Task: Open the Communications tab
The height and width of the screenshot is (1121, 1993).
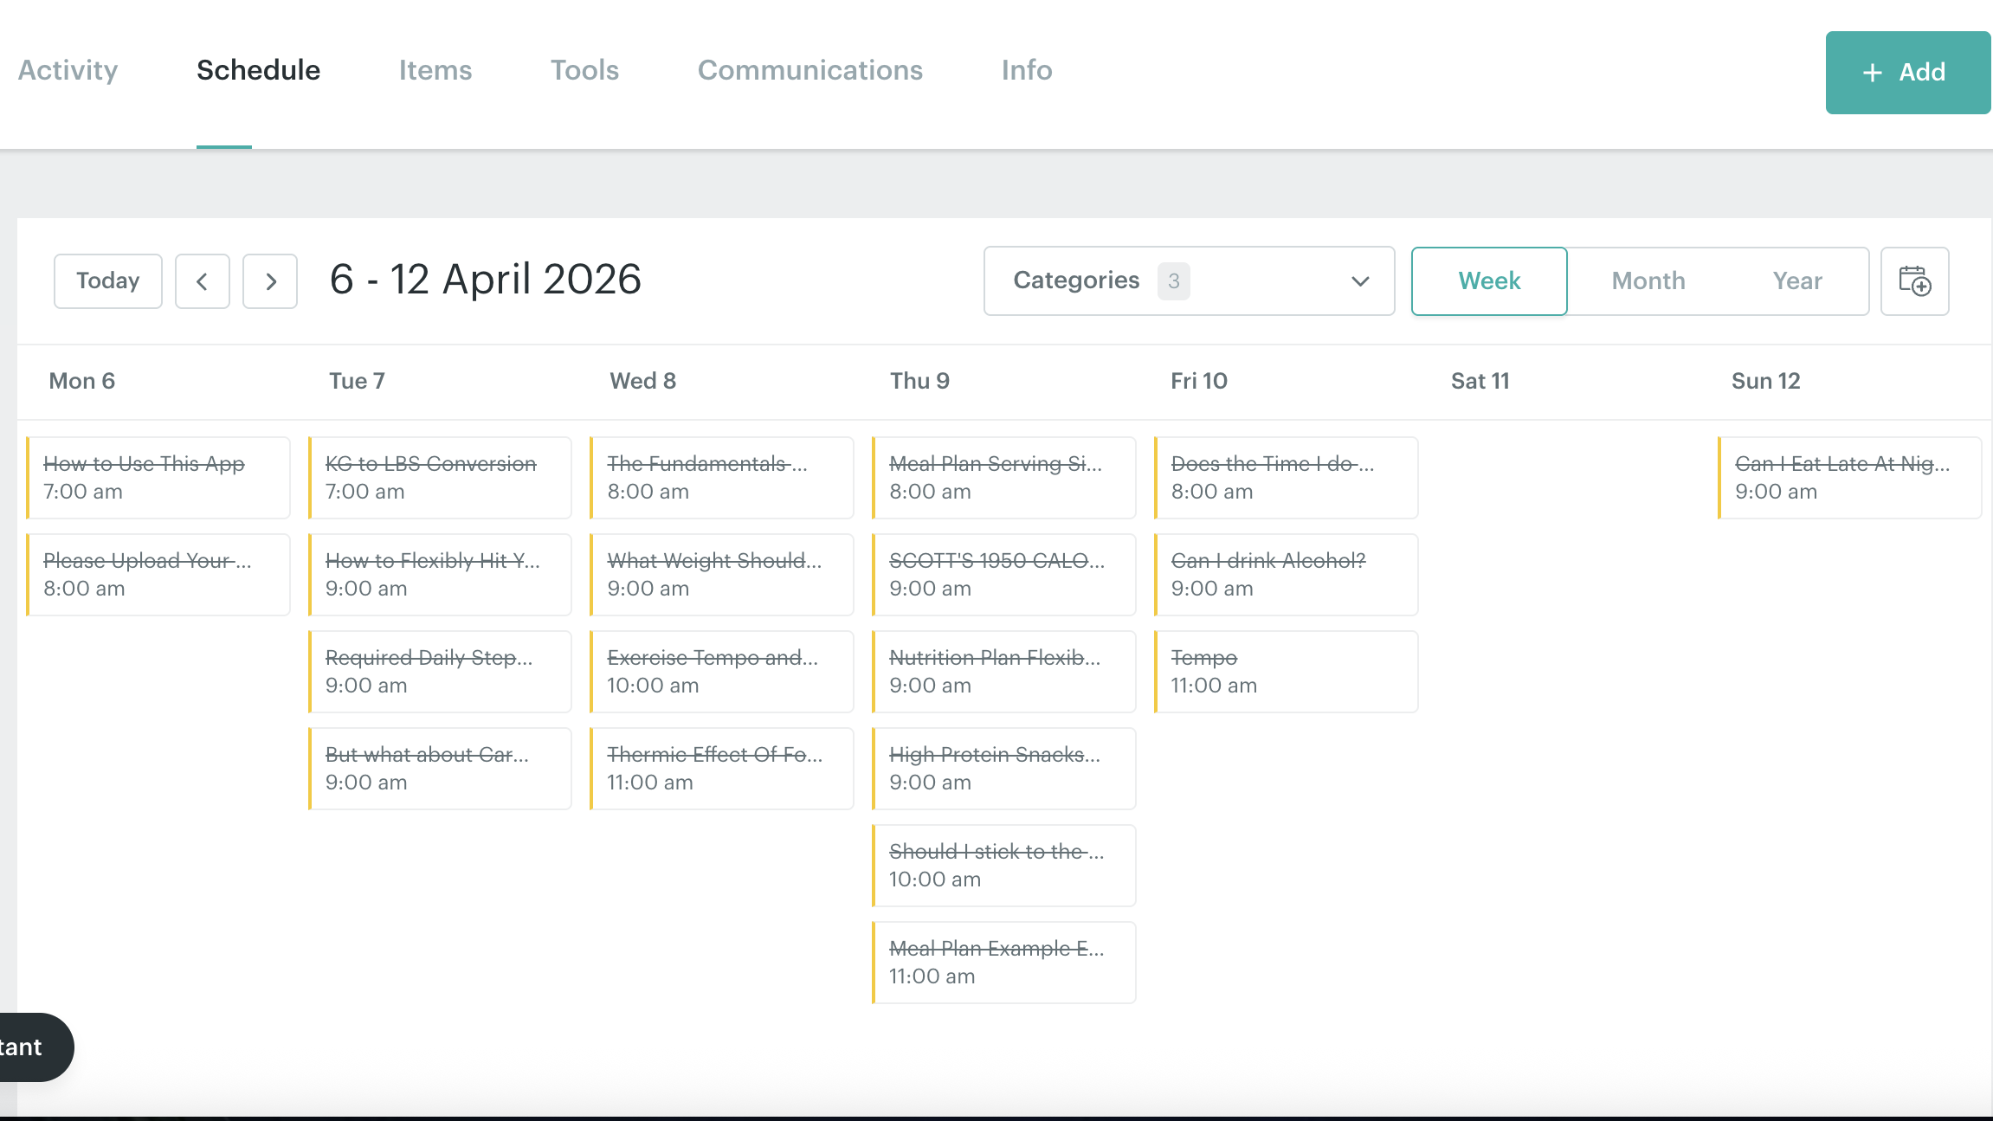Action: [x=809, y=70]
